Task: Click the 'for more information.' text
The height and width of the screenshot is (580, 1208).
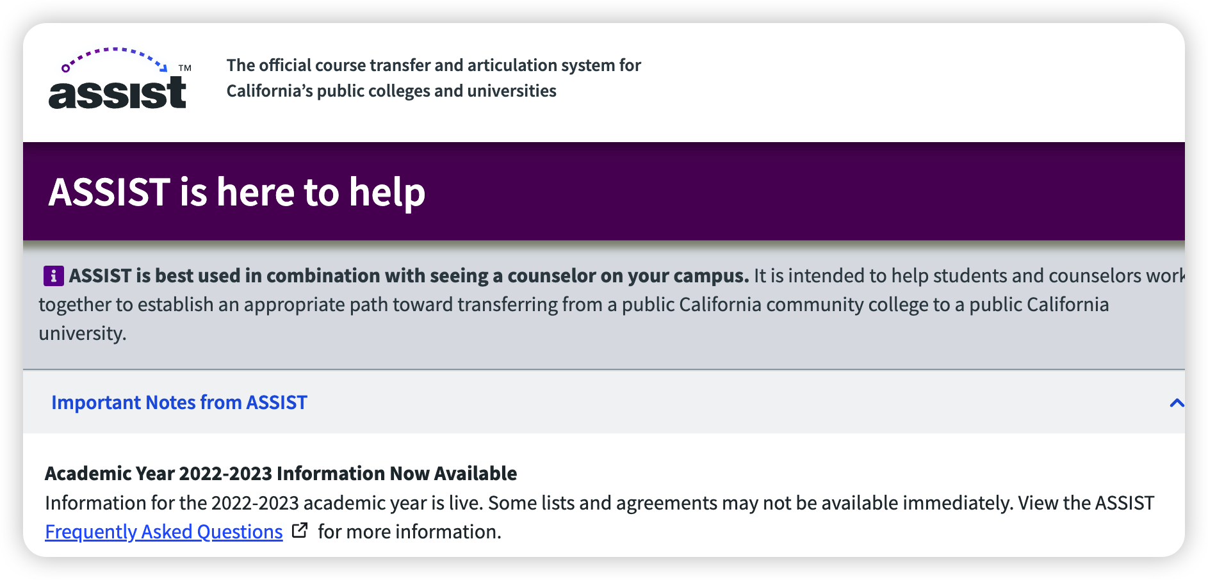Action: [410, 531]
